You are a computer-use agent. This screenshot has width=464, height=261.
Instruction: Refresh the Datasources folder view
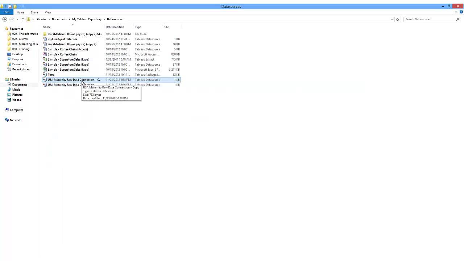point(398,19)
